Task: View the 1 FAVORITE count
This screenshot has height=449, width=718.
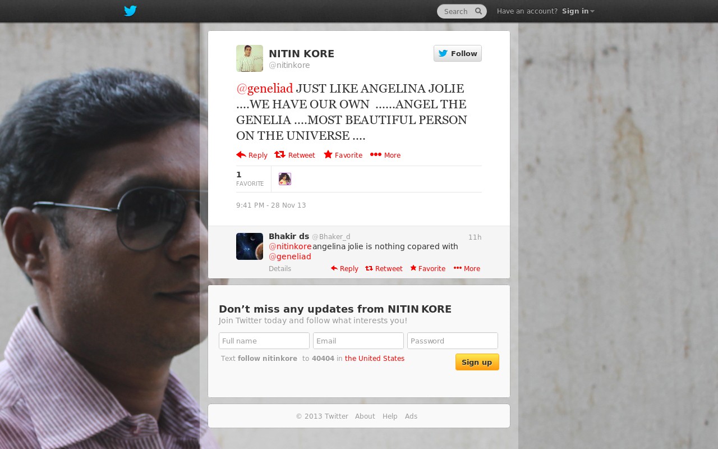Action: (x=250, y=178)
